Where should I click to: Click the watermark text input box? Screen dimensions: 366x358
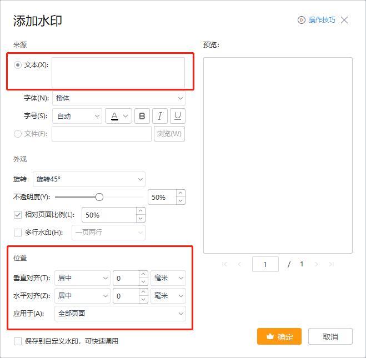pos(118,73)
